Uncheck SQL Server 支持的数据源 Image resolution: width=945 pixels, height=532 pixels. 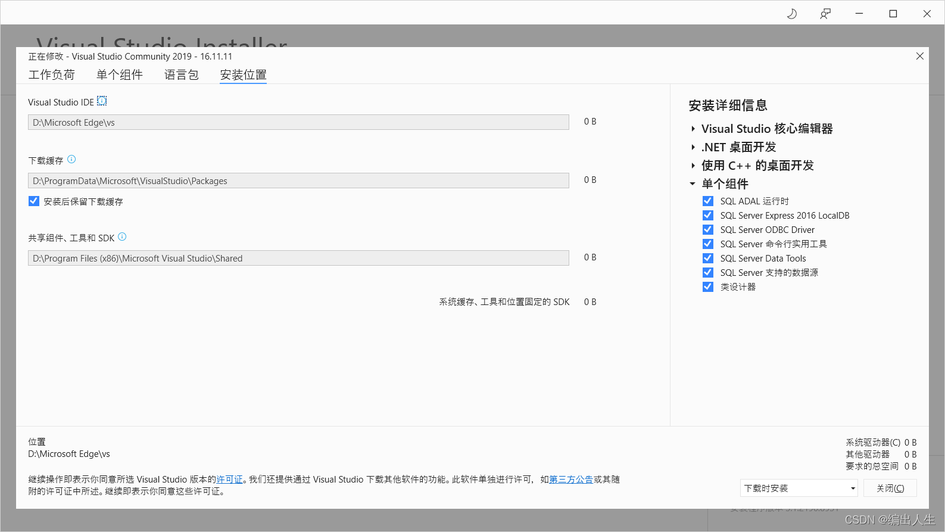(708, 273)
